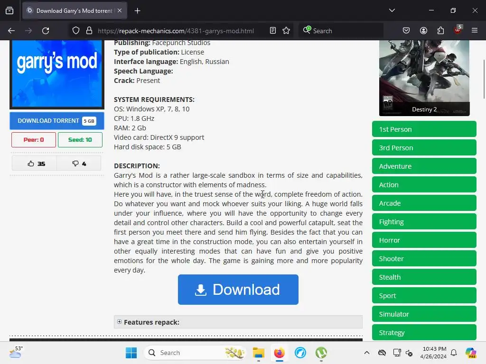Open the Firefox account icon
This screenshot has height=364, width=486.
423,30
